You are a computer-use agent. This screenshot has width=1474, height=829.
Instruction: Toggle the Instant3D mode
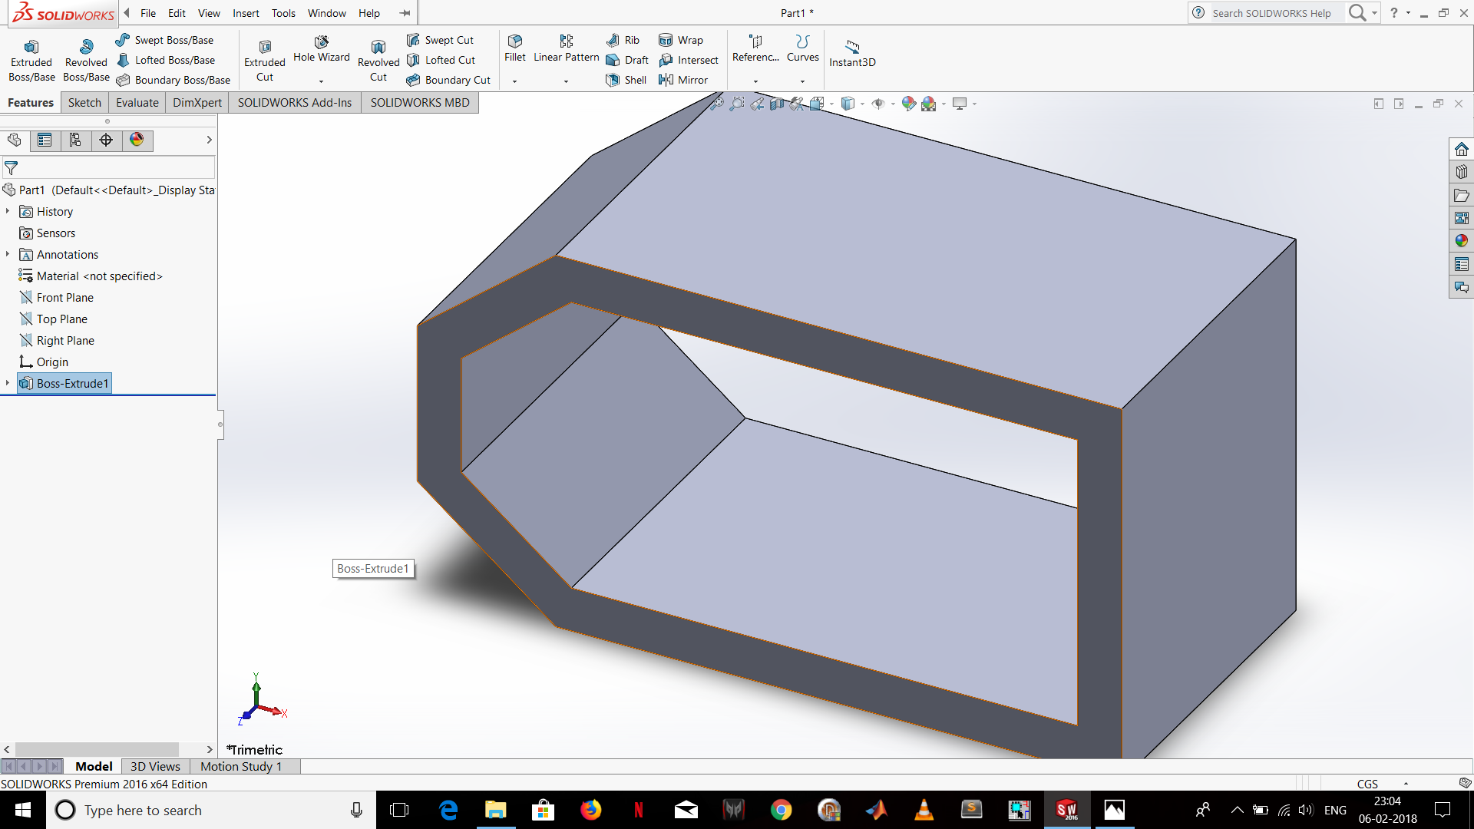(852, 53)
